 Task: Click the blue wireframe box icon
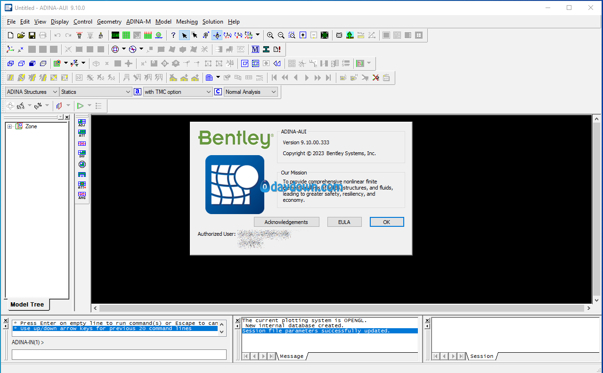[x=10, y=64]
